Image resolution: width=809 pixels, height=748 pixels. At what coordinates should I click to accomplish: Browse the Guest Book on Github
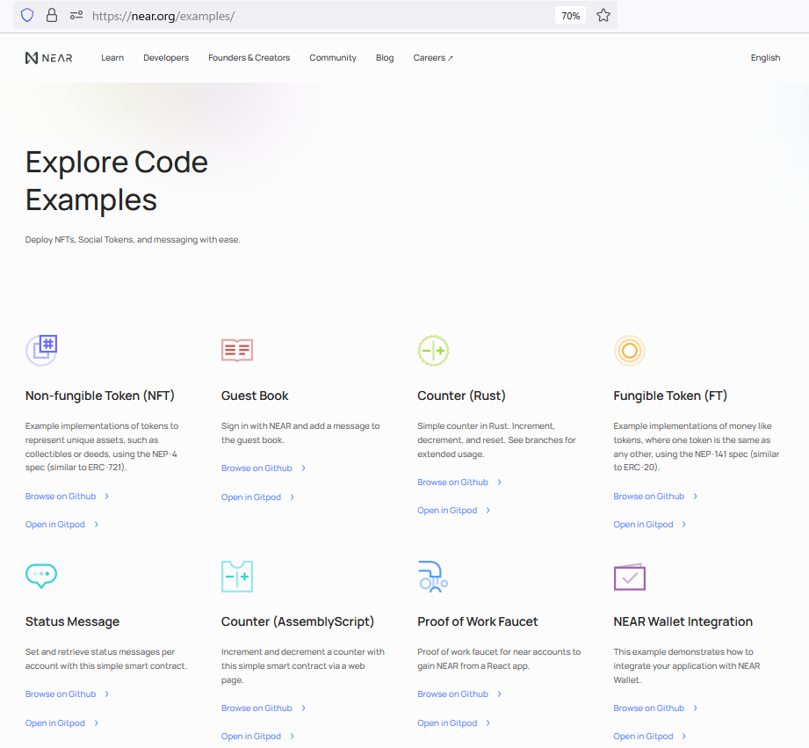[x=256, y=468]
